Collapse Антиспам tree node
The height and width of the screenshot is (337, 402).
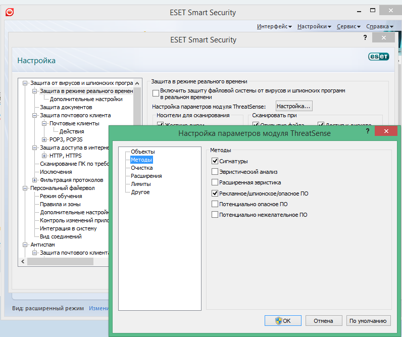(25, 245)
